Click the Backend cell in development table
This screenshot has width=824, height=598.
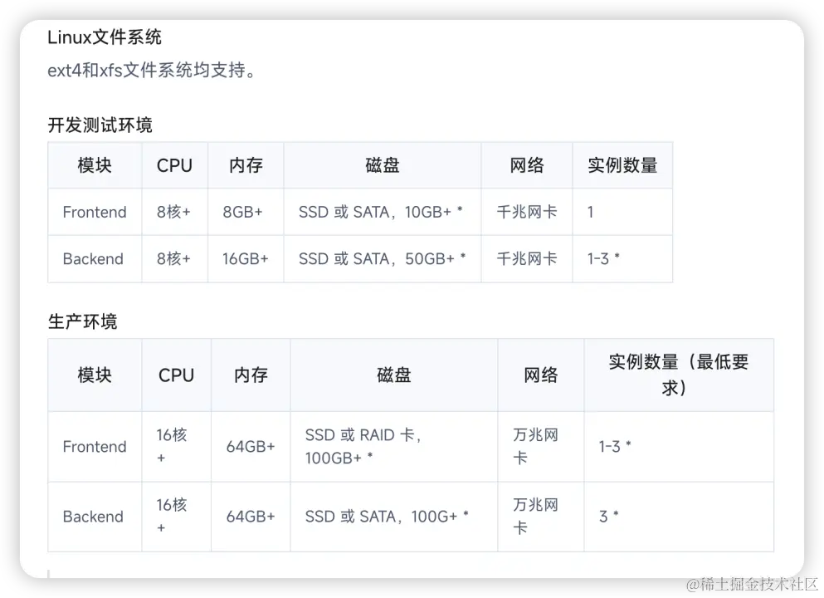coord(93,258)
